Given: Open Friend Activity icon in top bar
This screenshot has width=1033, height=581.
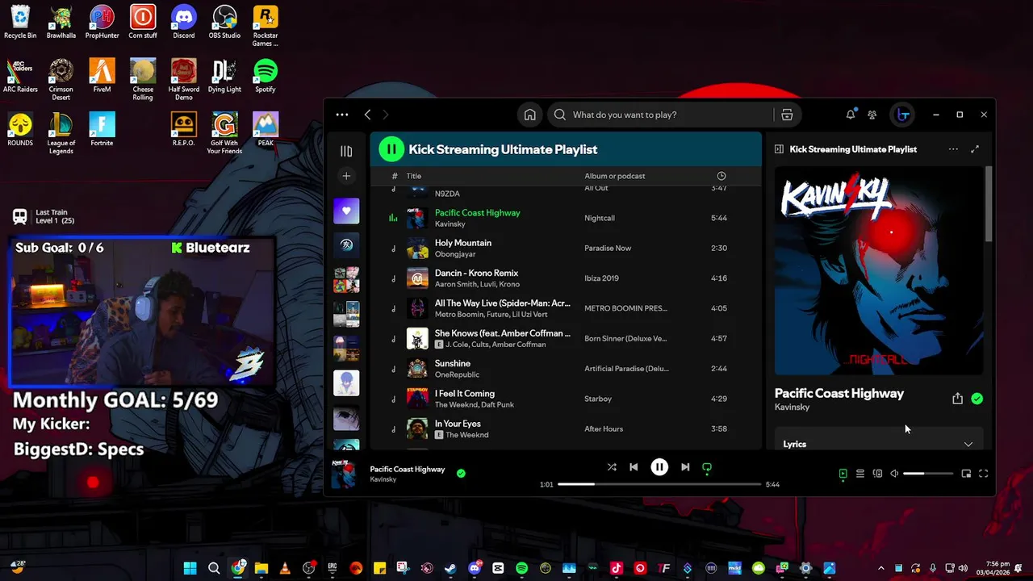Looking at the screenshot, I should (872, 115).
